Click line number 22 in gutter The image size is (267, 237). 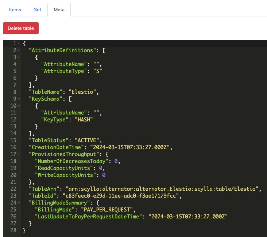(x=13, y=189)
